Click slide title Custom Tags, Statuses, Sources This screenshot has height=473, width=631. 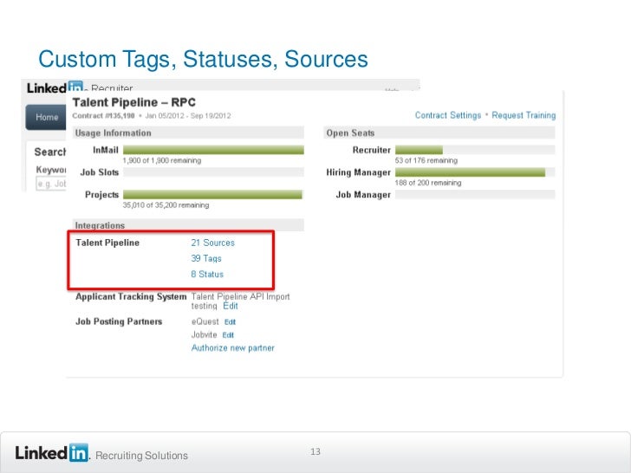203,59
